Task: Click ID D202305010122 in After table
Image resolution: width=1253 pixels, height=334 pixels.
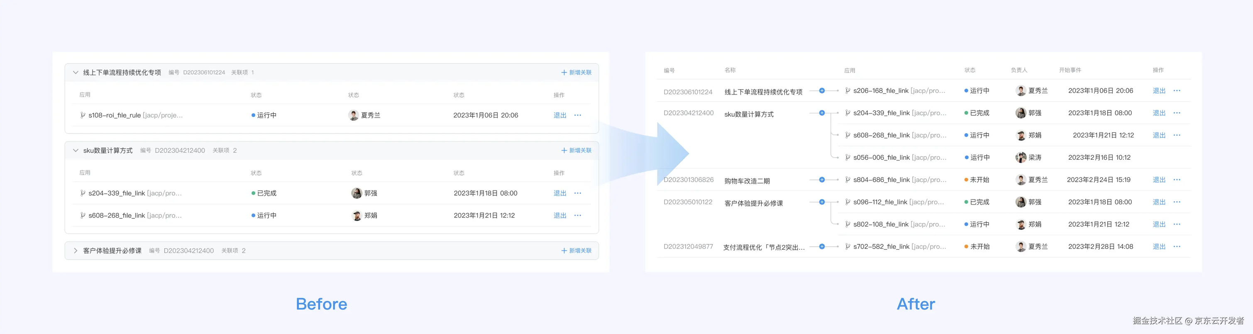Action: [688, 202]
